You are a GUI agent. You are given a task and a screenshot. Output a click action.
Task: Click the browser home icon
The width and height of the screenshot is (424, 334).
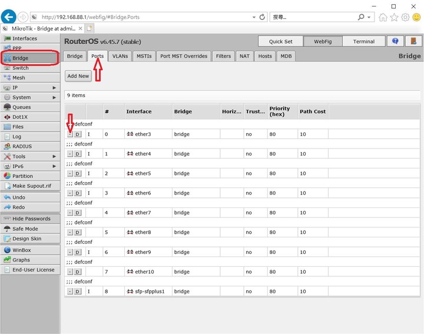point(383,17)
